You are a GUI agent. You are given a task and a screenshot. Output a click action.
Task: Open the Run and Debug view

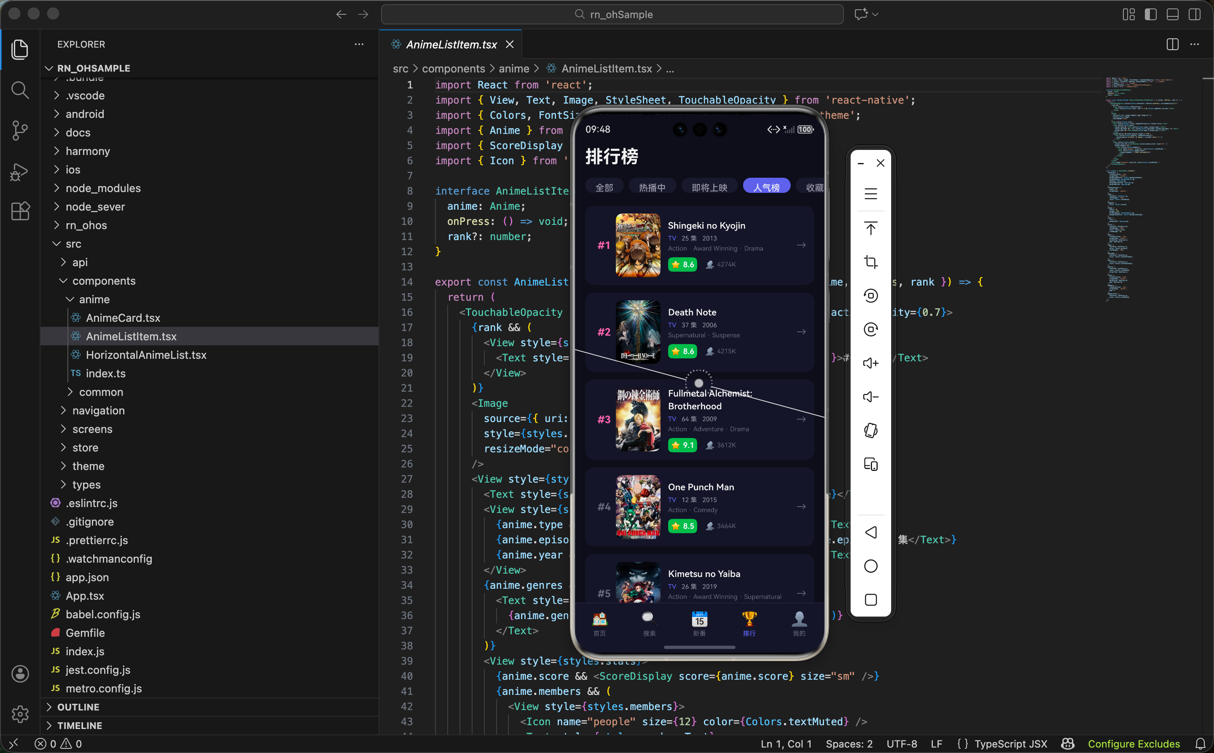click(x=20, y=171)
